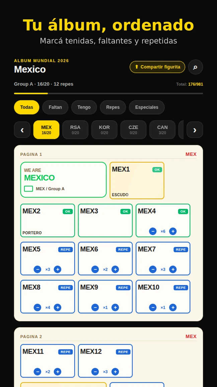Show next teams with right chevron

195,130
